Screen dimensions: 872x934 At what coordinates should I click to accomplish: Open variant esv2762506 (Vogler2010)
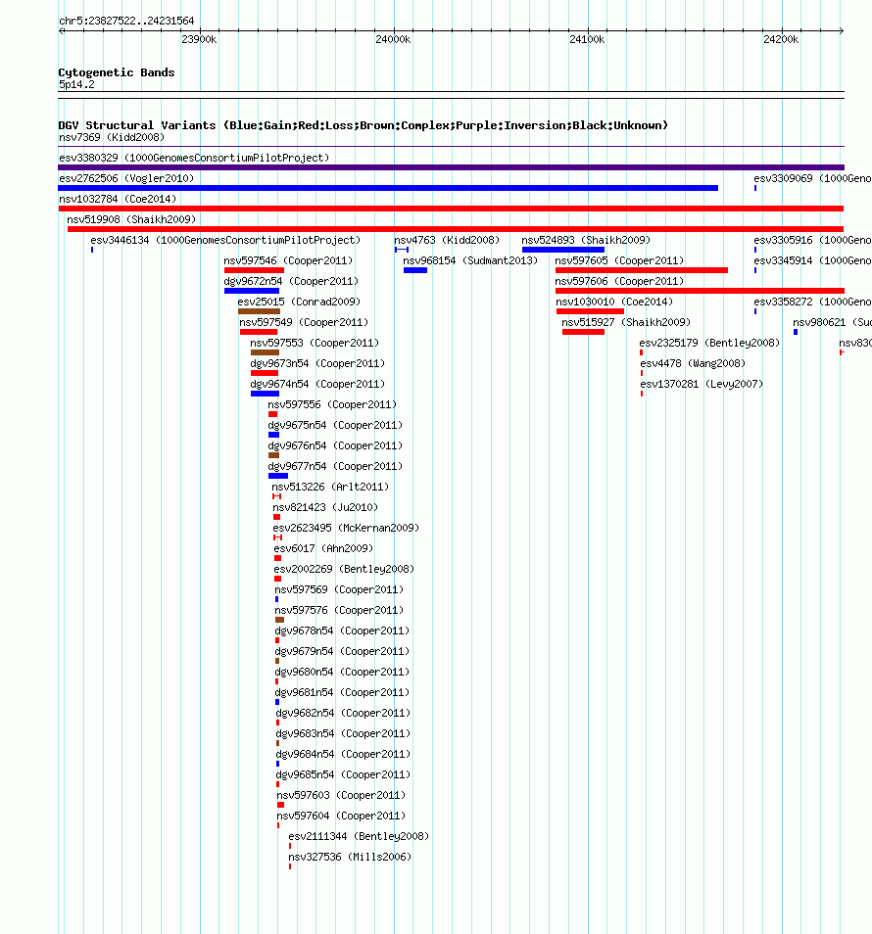tap(126, 179)
